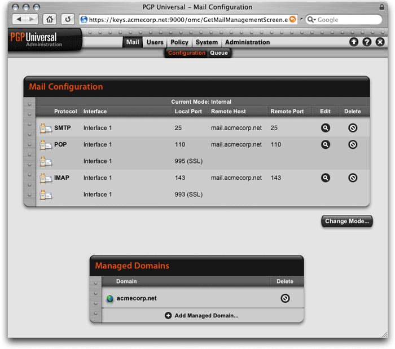Click the SMTP protocol label
This screenshot has height=349, width=395.
[x=63, y=128]
